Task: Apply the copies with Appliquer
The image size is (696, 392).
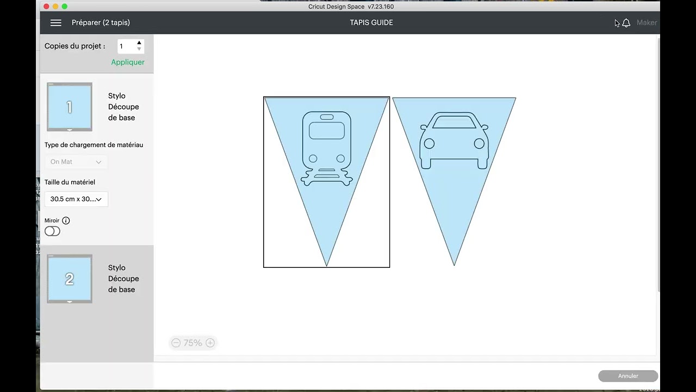Action: (128, 62)
